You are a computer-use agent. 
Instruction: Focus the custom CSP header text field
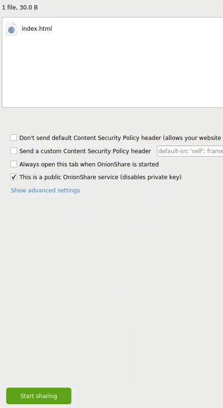click(x=190, y=151)
